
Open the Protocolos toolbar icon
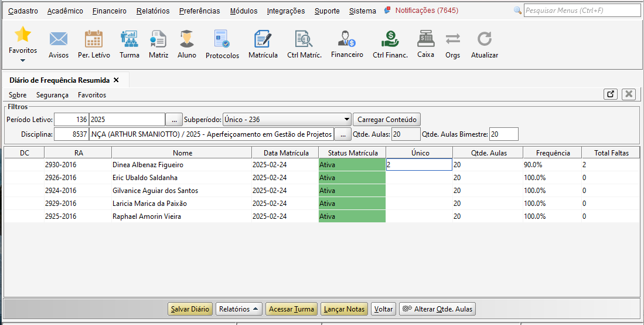tap(222, 39)
